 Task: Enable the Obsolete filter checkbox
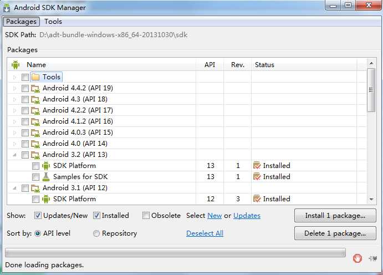click(146, 216)
